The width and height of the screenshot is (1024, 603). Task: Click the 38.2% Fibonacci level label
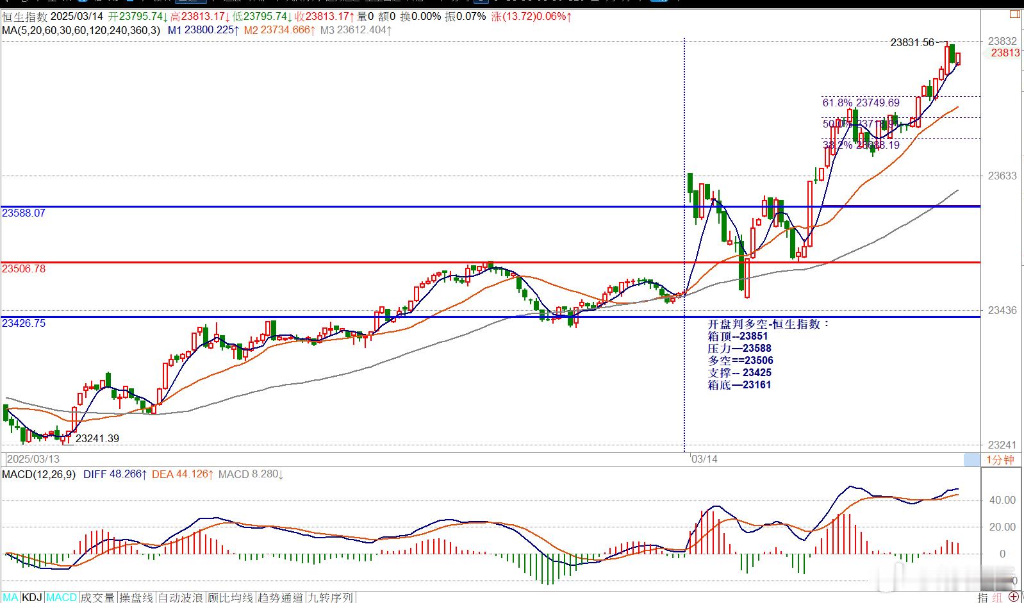tap(861, 145)
